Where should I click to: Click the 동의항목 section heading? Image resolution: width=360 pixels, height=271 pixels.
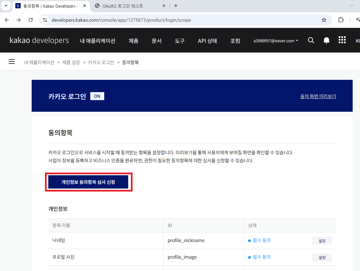pyautogui.click(x=60, y=133)
